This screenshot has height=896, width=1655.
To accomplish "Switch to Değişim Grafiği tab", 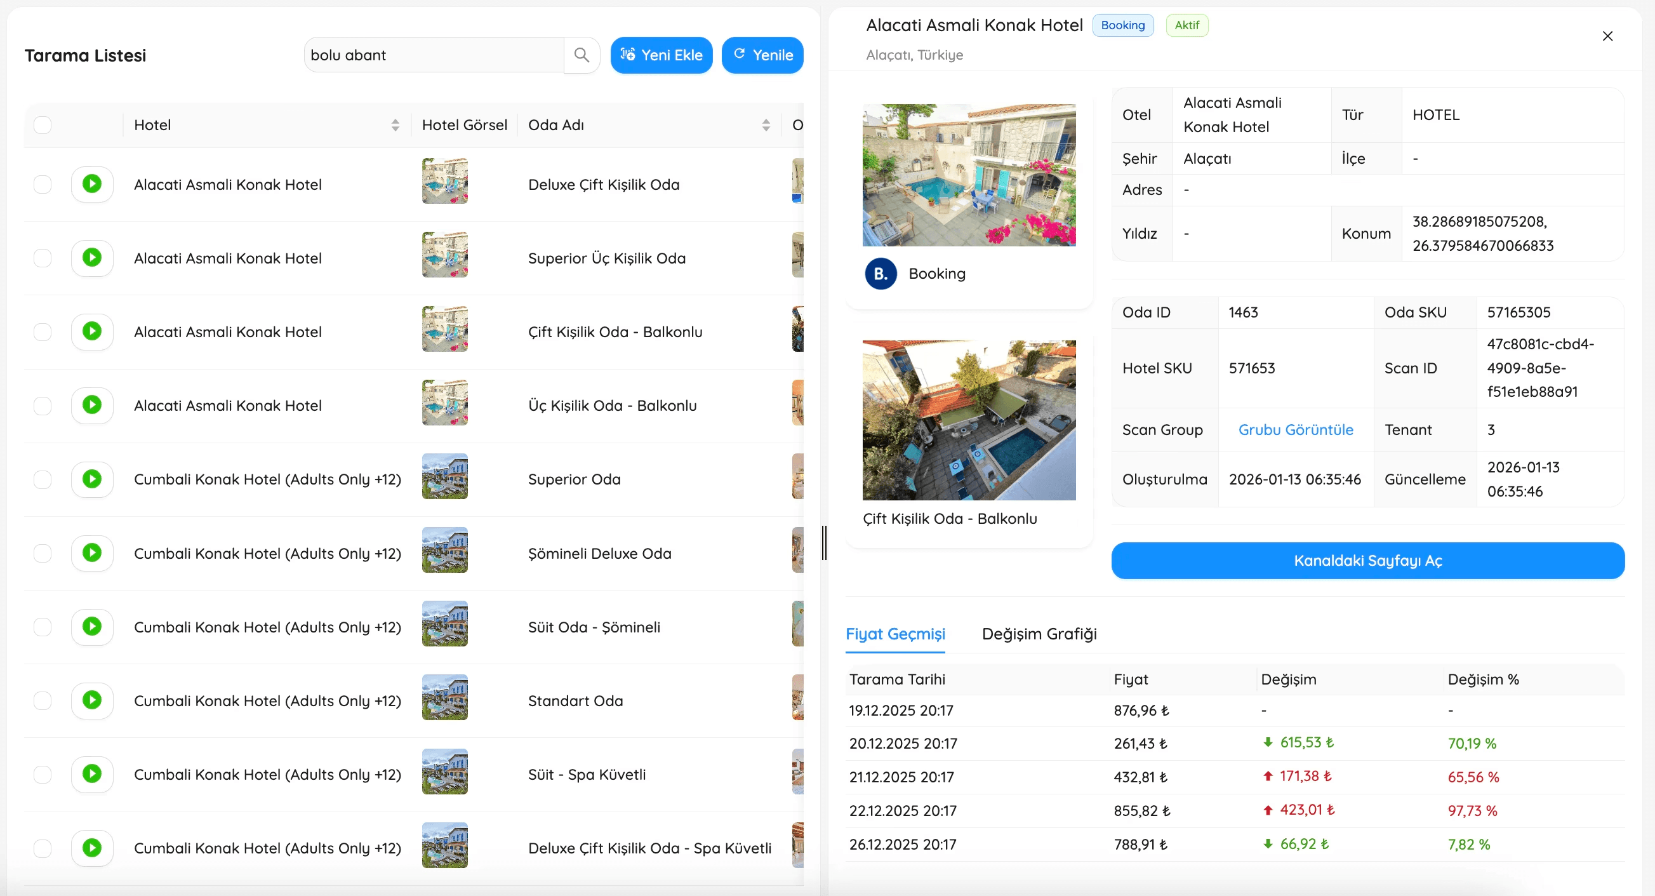I will [x=1039, y=634].
